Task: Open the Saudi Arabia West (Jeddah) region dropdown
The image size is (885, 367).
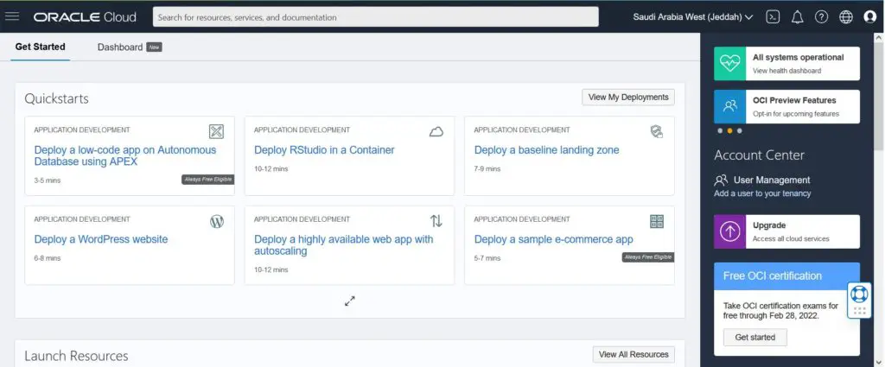Action: pyautogui.click(x=692, y=17)
